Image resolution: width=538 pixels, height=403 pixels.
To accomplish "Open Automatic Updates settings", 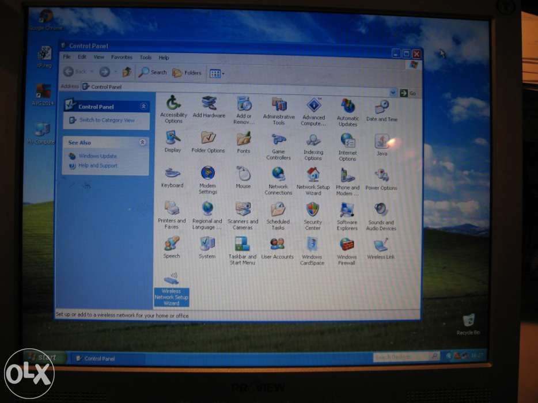I will (348, 112).
